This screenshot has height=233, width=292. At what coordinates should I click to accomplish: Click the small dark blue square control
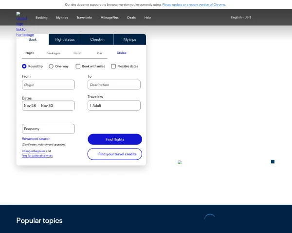tap(273, 162)
